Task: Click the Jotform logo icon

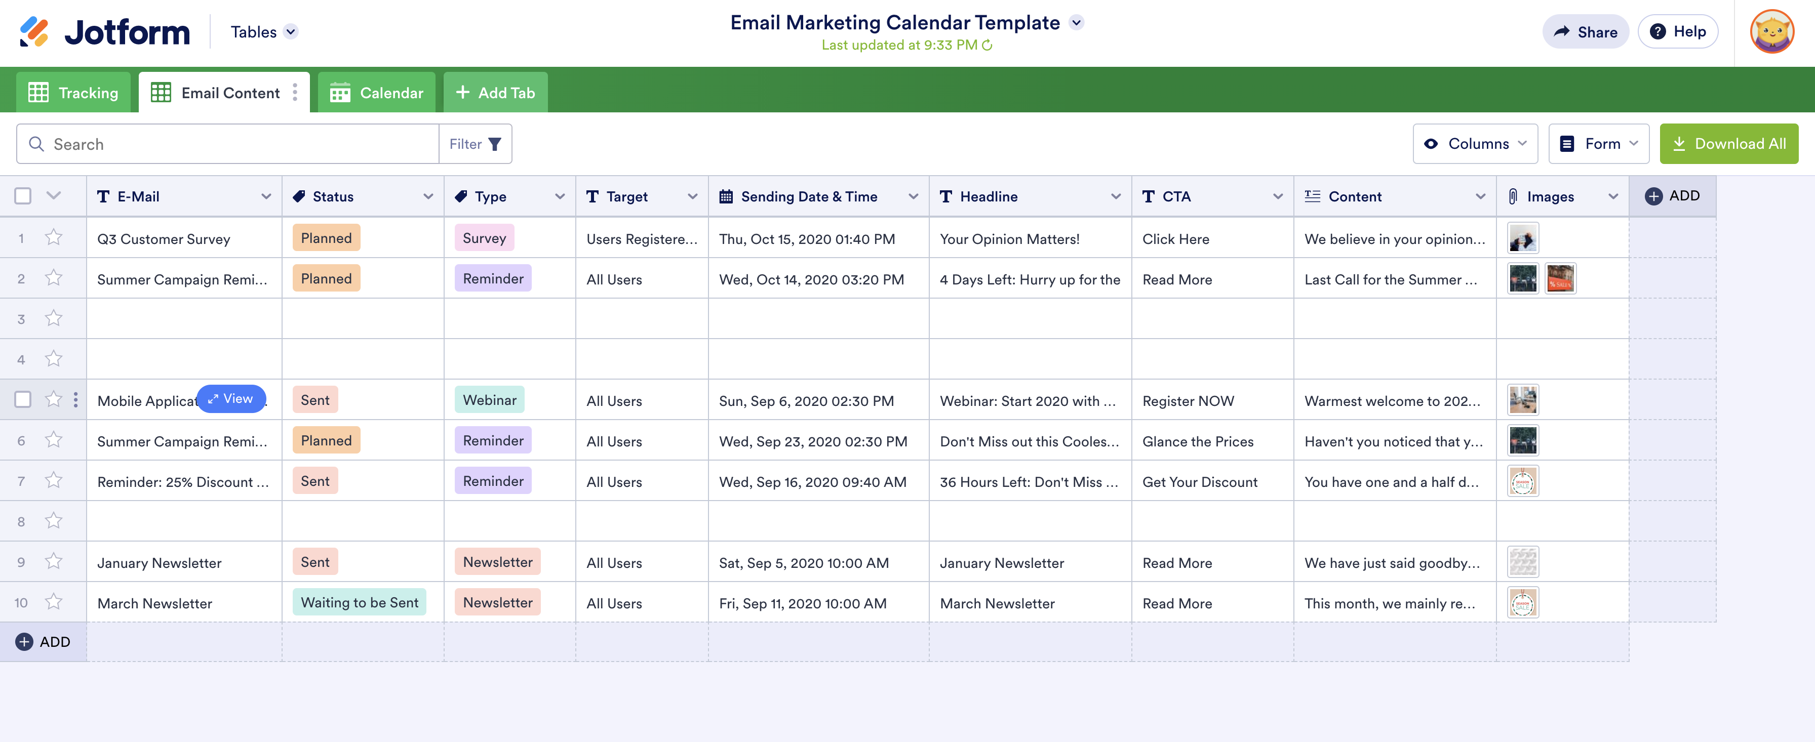Action: tap(34, 32)
